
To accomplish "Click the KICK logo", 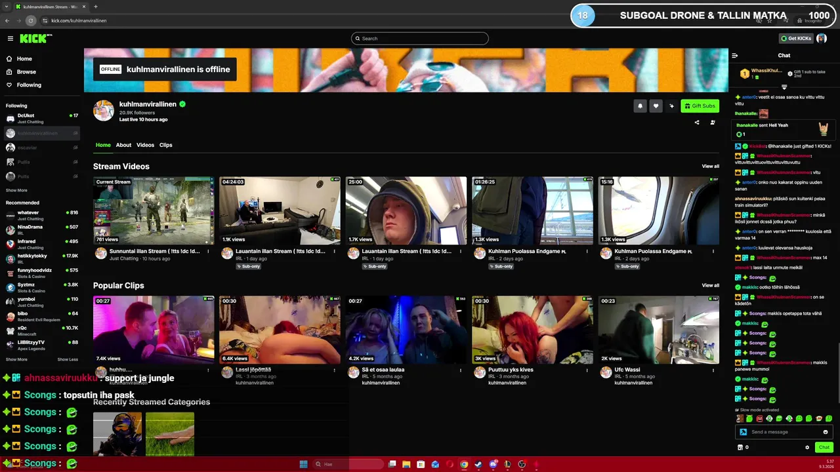I will coord(35,39).
